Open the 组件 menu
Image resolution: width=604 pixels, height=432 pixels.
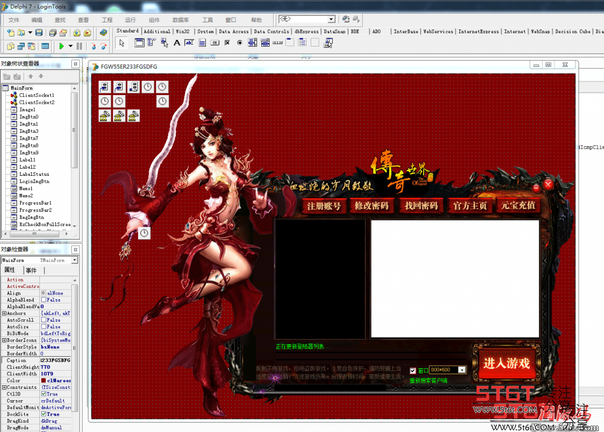(x=154, y=20)
